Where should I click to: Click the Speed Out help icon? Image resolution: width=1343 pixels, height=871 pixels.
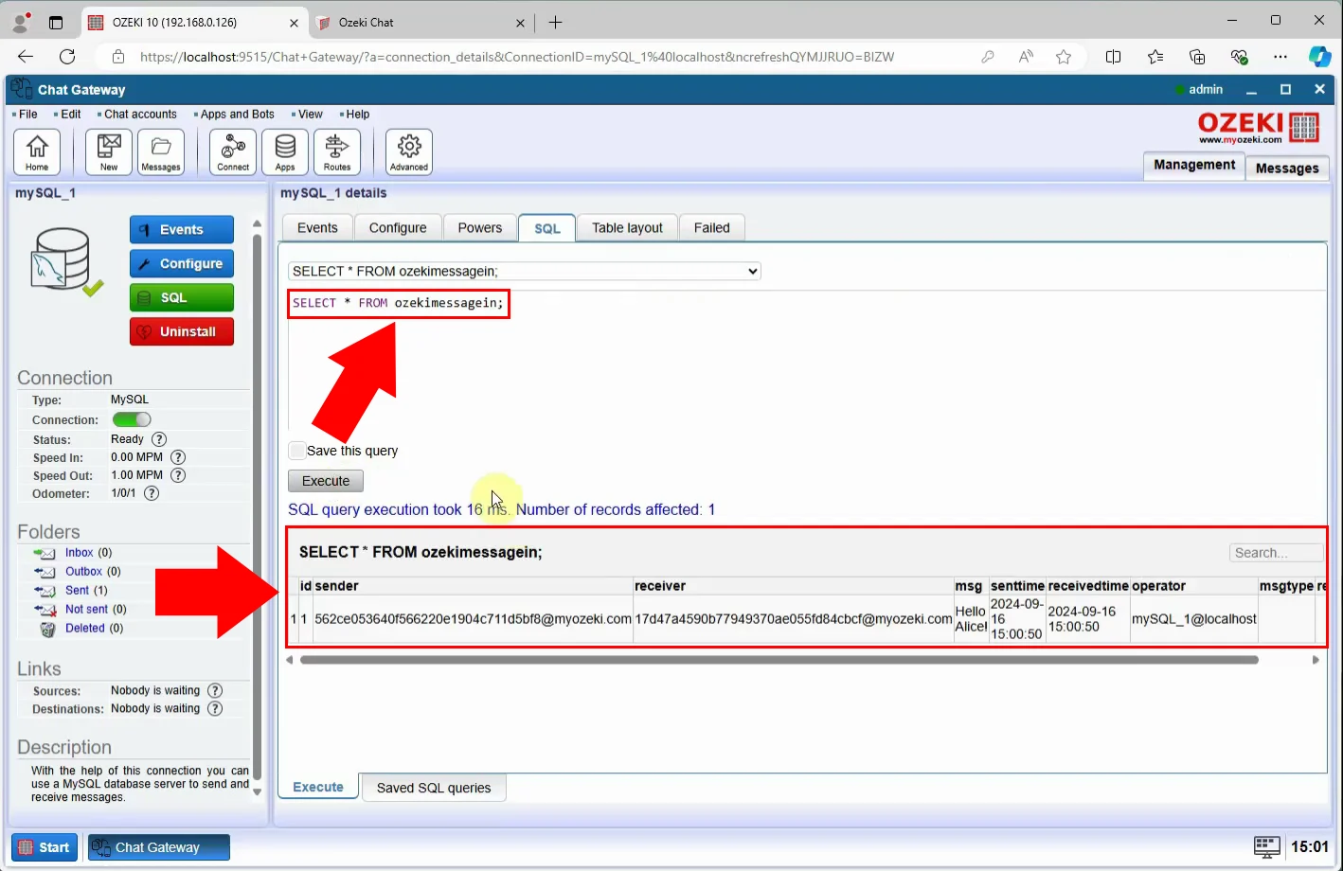pyautogui.click(x=178, y=475)
